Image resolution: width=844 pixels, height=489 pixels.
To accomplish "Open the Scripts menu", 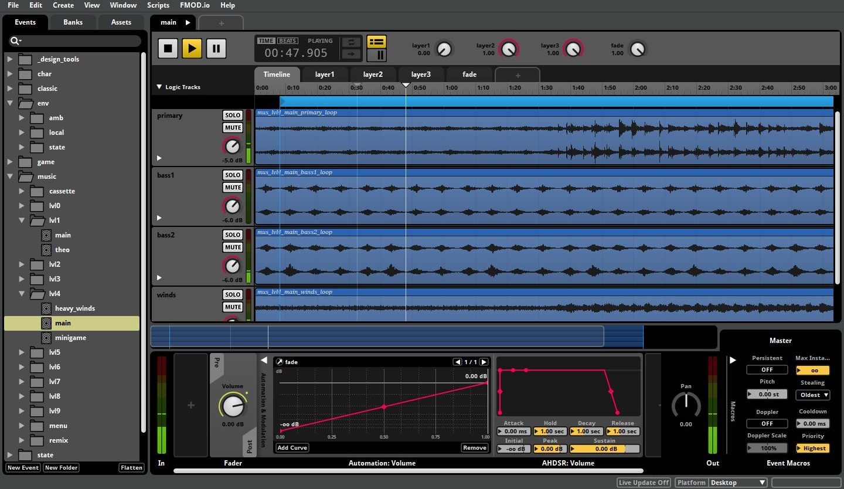I will (x=158, y=5).
